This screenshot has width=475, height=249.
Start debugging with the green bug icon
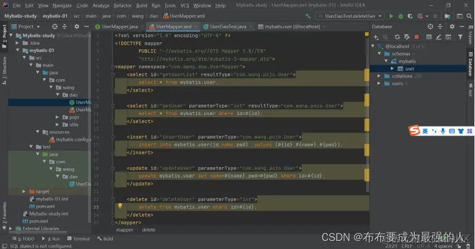pyautogui.click(x=401, y=16)
